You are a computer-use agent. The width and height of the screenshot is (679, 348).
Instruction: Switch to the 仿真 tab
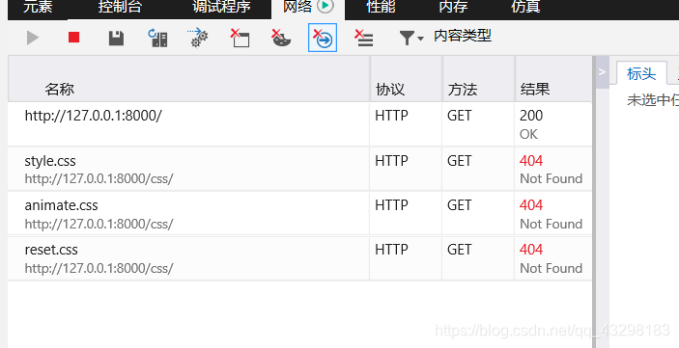click(525, 7)
